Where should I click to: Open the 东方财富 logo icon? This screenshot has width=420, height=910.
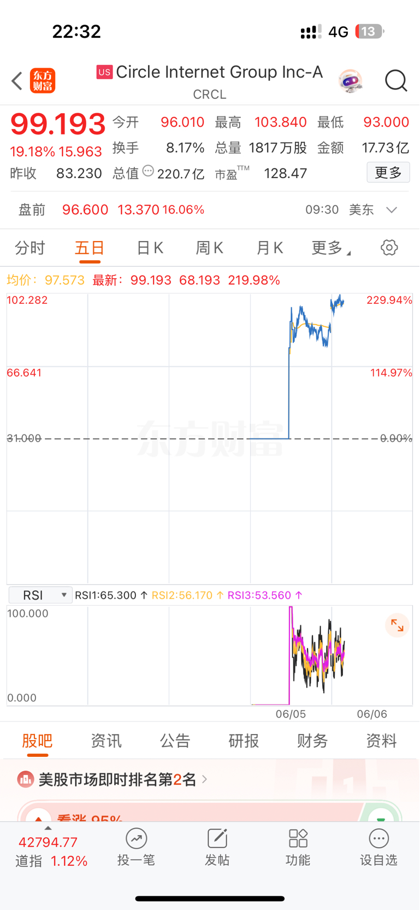pyautogui.click(x=43, y=81)
